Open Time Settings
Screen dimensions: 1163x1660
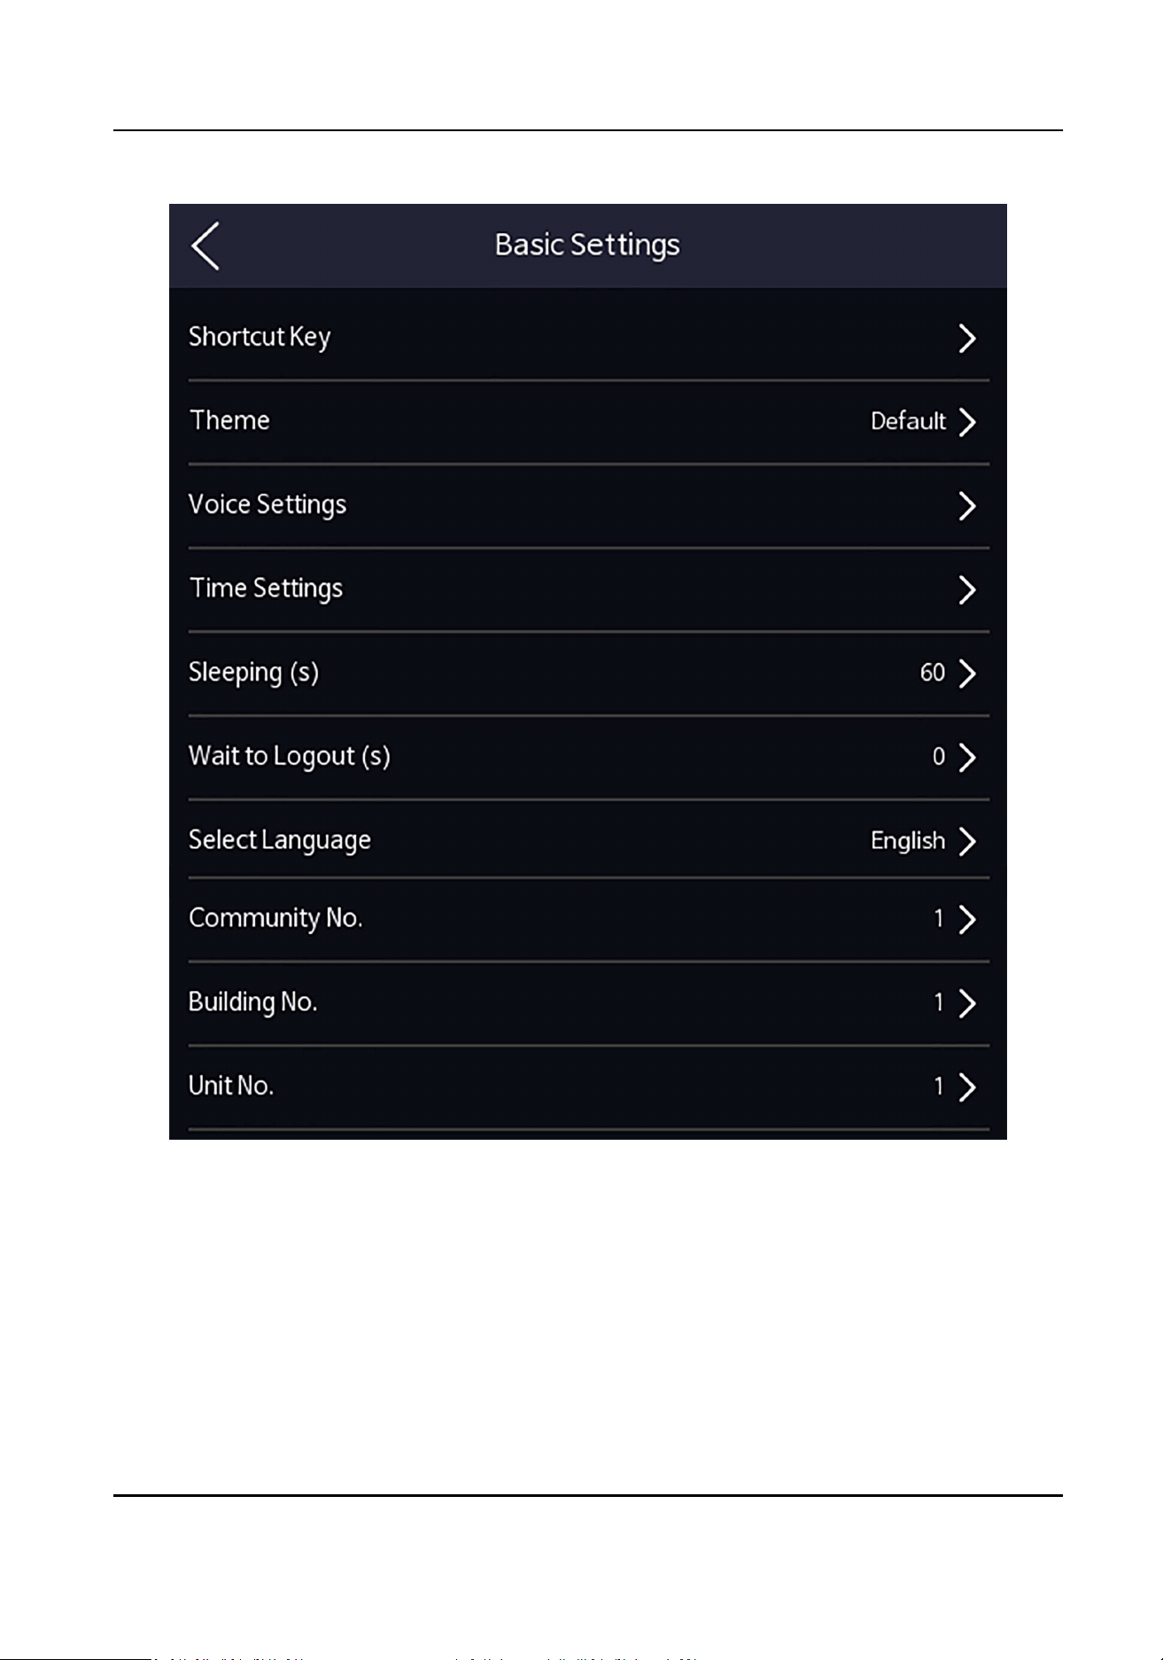click(588, 589)
